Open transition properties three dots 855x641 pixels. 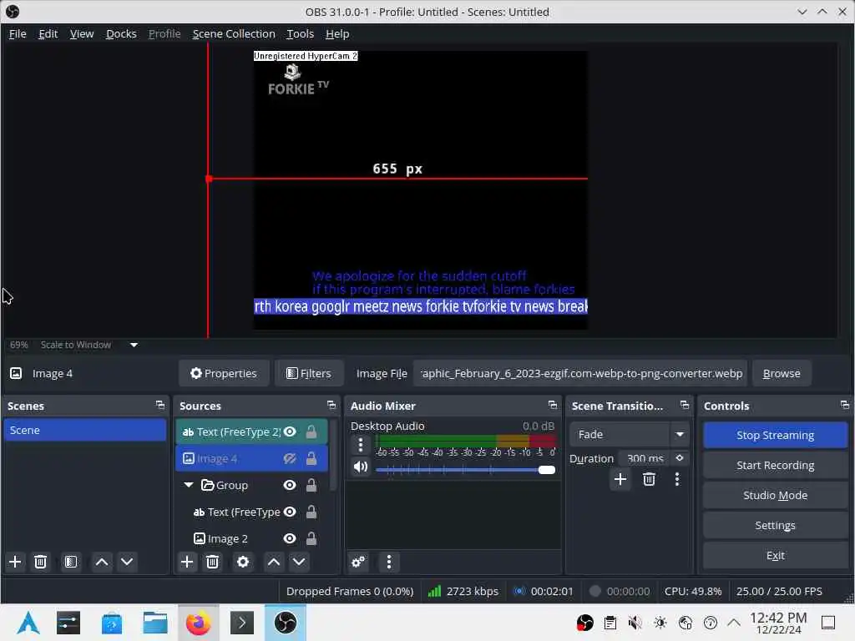coord(676,479)
